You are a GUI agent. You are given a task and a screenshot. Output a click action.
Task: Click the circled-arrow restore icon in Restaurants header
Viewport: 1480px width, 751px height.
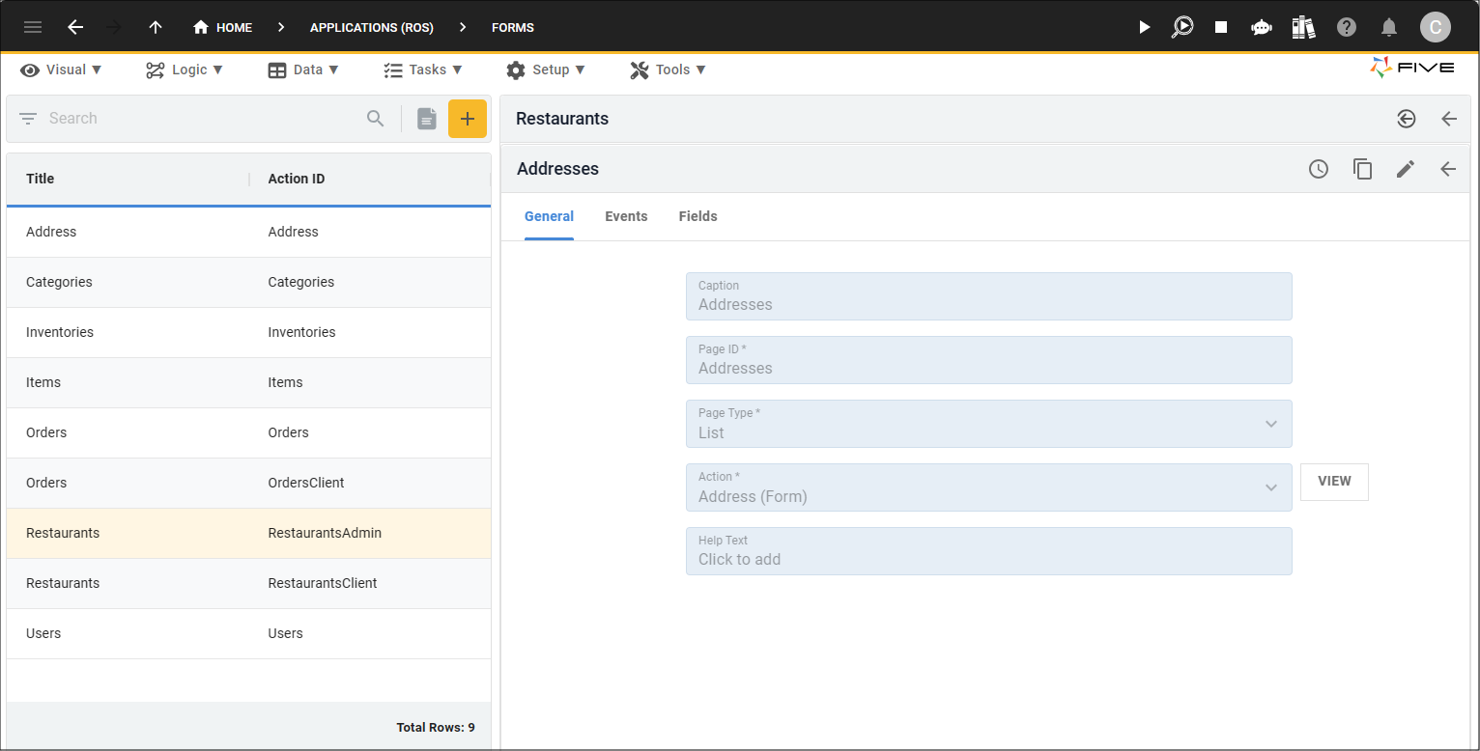tap(1407, 119)
